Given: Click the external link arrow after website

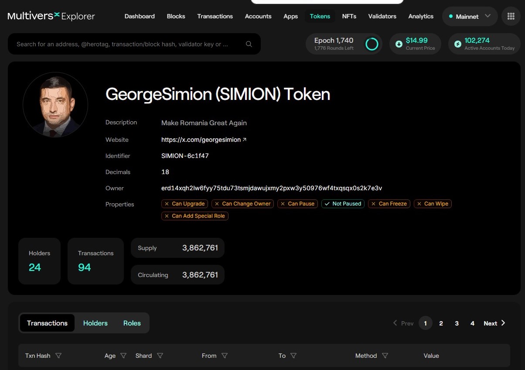Looking at the screenshot, I should [x=244, y=140].
